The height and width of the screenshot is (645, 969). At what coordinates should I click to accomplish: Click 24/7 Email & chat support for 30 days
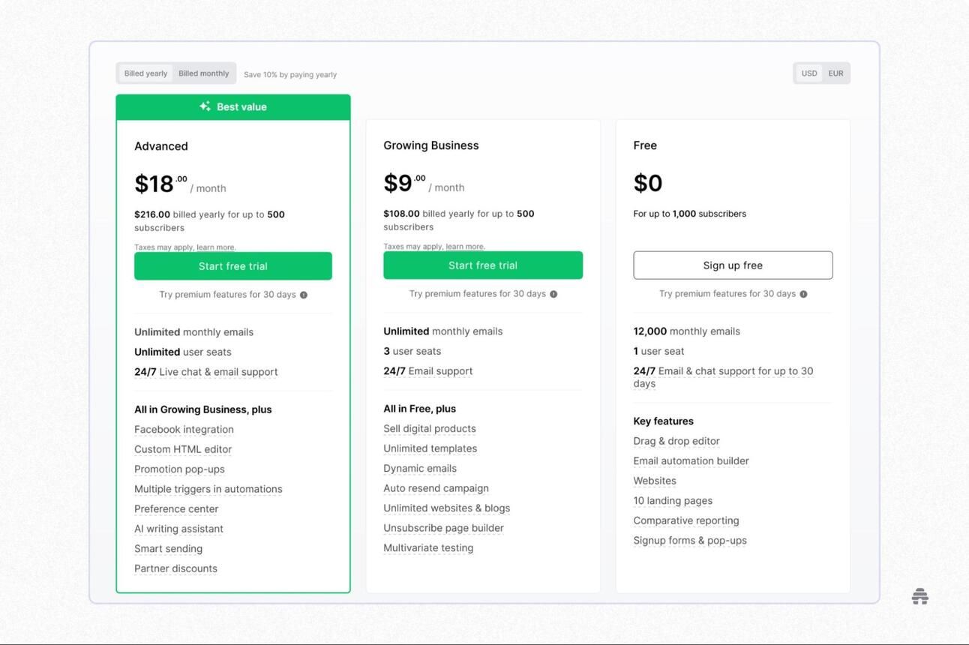(723, 377)
